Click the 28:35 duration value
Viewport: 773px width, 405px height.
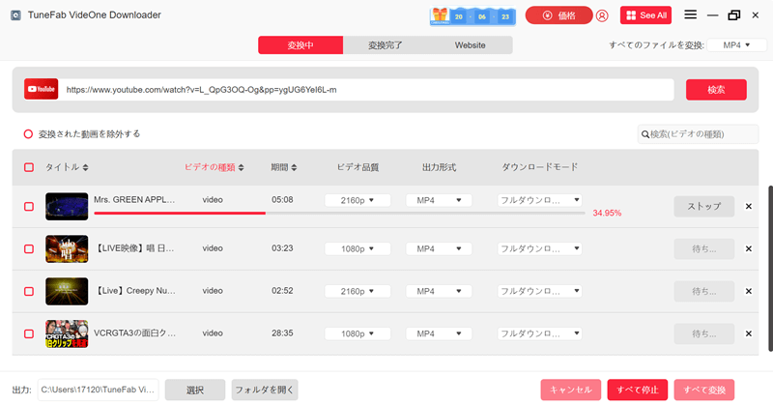coord(282,333)
